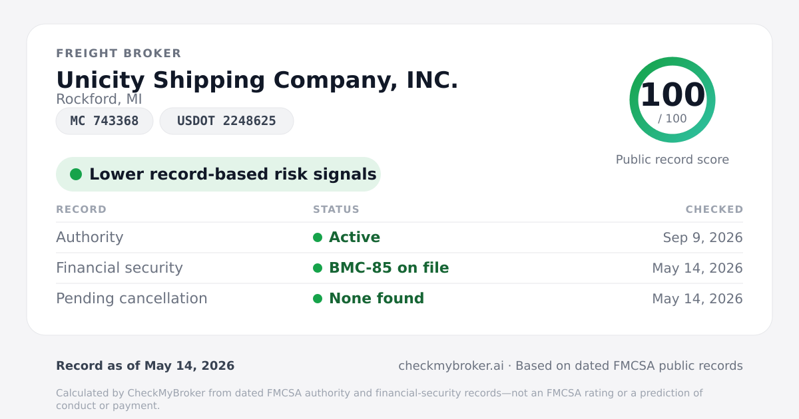Open the checkmybroker.ai link in footer
Screen dimensions: 799x419
coord(451,366)
